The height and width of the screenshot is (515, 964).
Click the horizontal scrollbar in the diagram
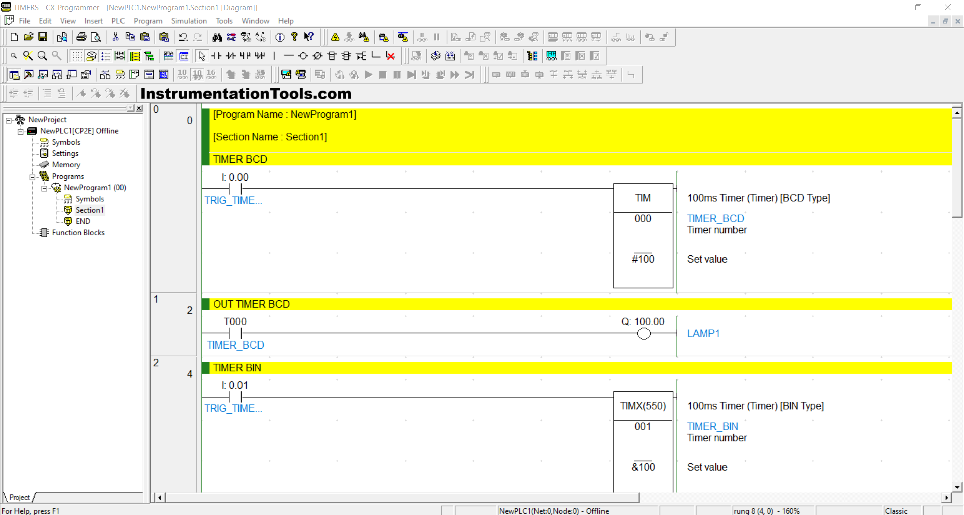(x=402, y=497)
